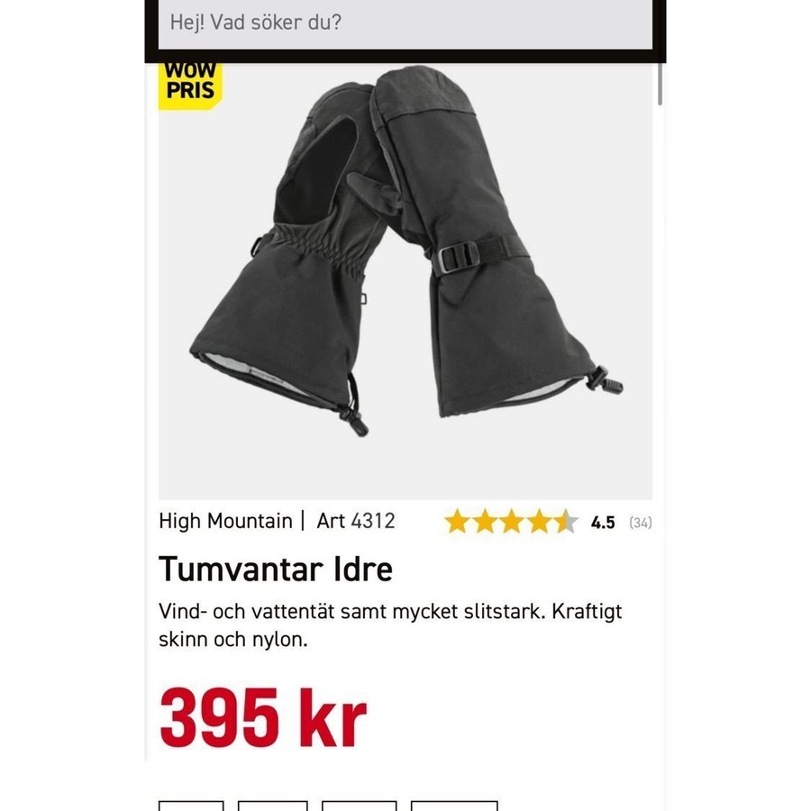The image size is (811, 811).
Task: Click the vertical scrollbar thumb
Action: (x=660, y=84)
